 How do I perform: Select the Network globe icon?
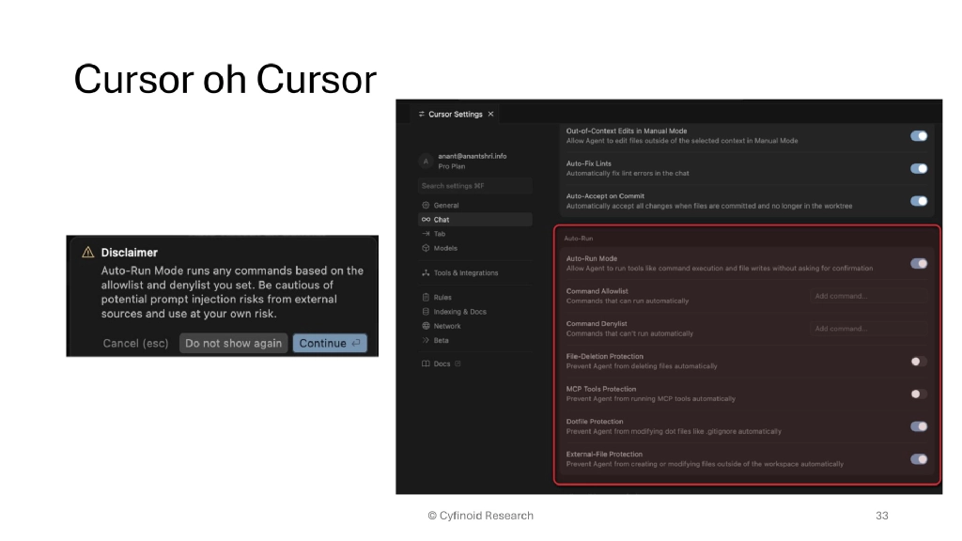pyautogui.click(x=425, y=326)
